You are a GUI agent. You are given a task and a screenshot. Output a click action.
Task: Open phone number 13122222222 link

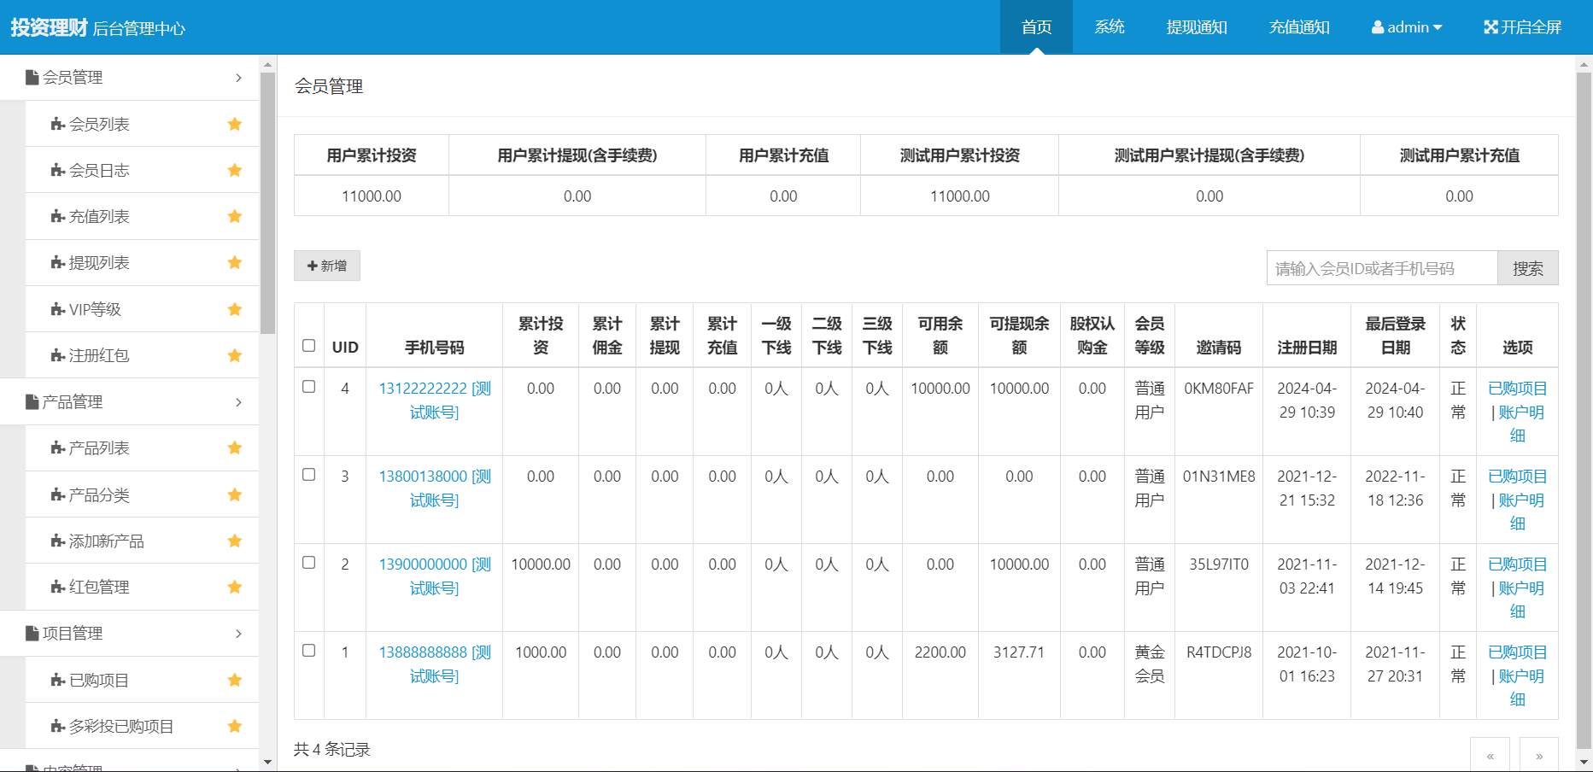[x=435, y=401]
